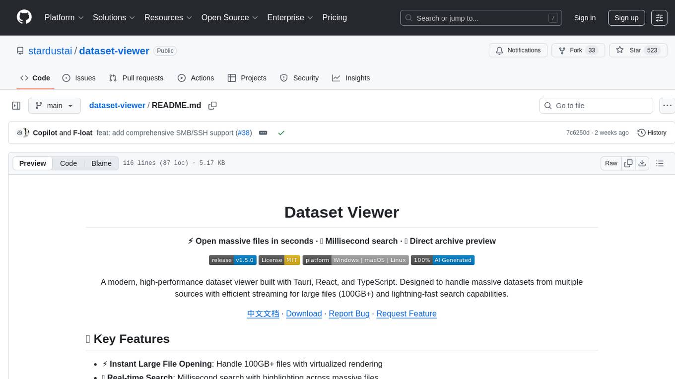Click the Sign up button
Screen dimensions: 675x379
coord(626,17)
